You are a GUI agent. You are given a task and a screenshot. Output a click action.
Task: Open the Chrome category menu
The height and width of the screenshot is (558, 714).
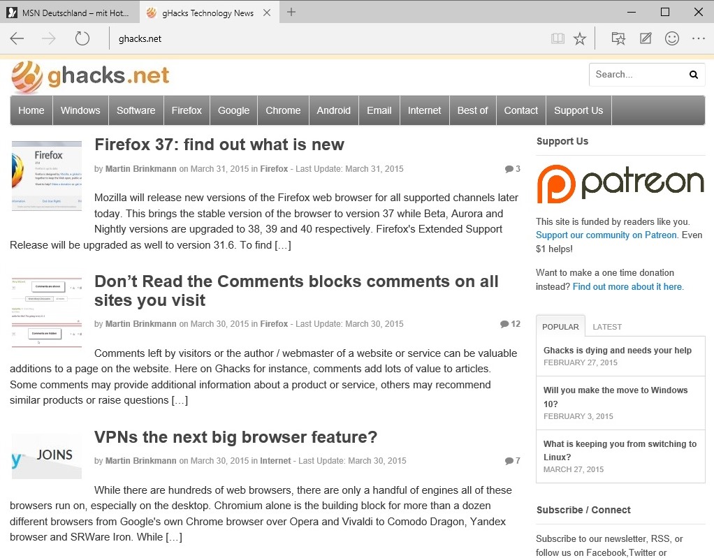(283, 110)
